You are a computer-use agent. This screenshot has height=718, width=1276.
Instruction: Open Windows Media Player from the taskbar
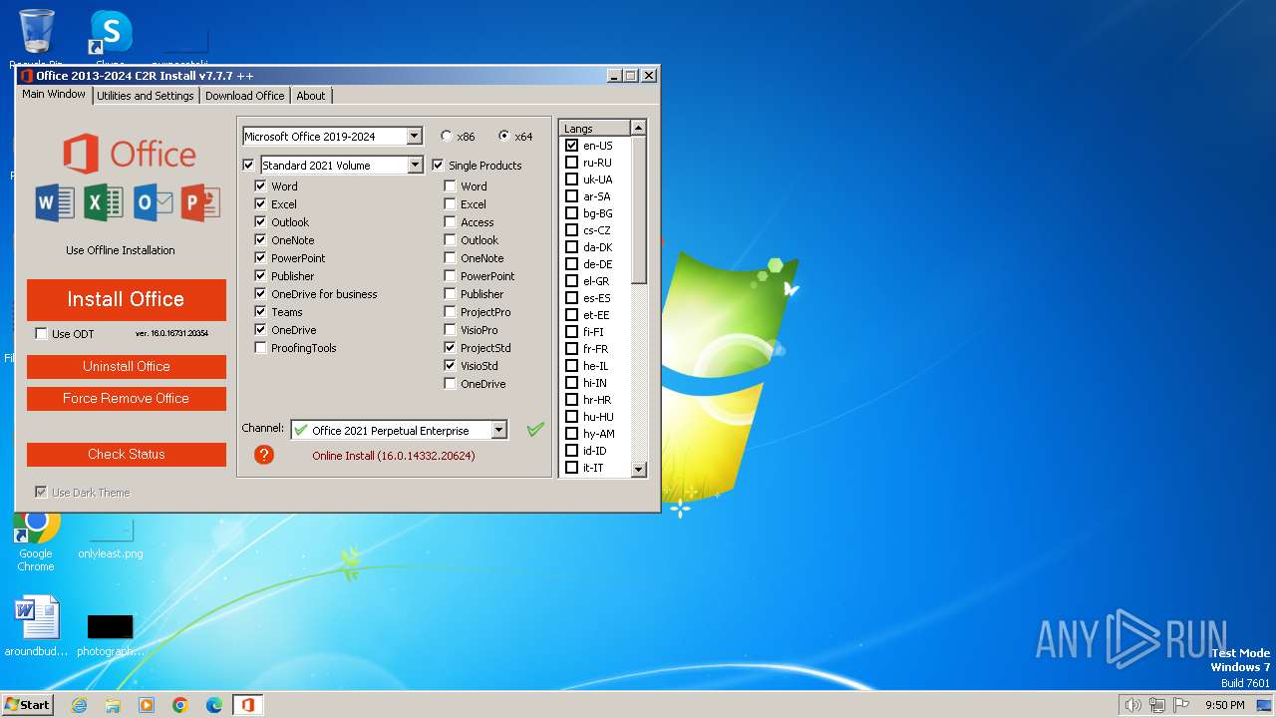click(147, 705)
